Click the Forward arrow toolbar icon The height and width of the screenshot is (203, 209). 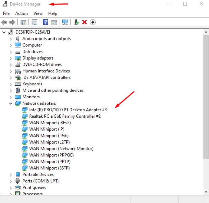pos(12,22)
